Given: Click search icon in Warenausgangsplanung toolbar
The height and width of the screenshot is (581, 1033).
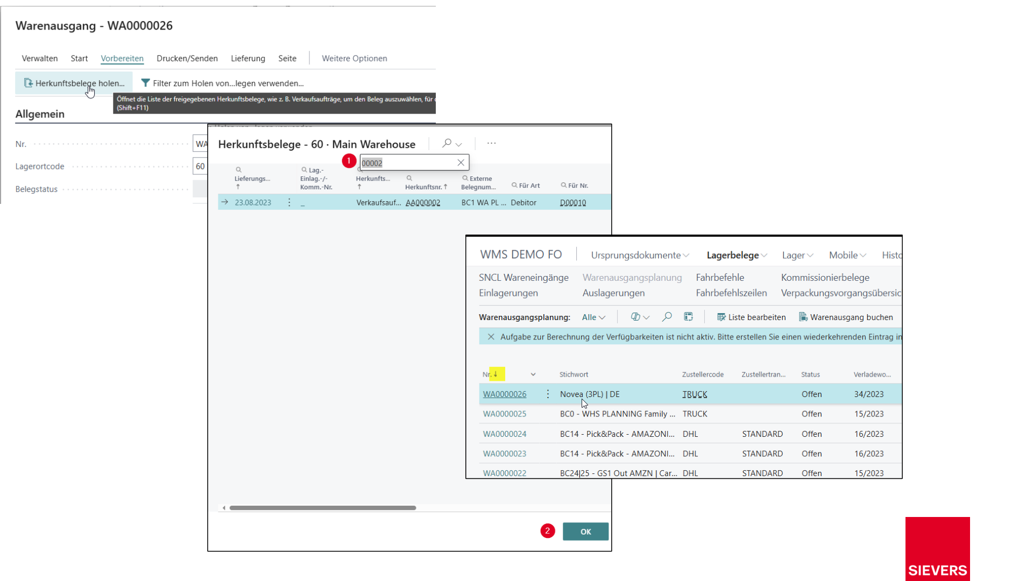Looking at the screenshot, I should click(x=667, y=317).
